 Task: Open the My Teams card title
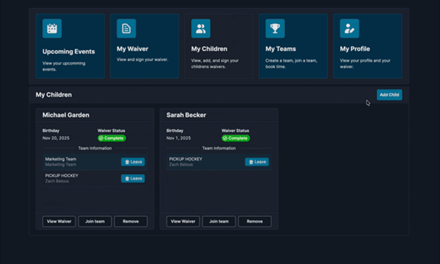[281, 49]
